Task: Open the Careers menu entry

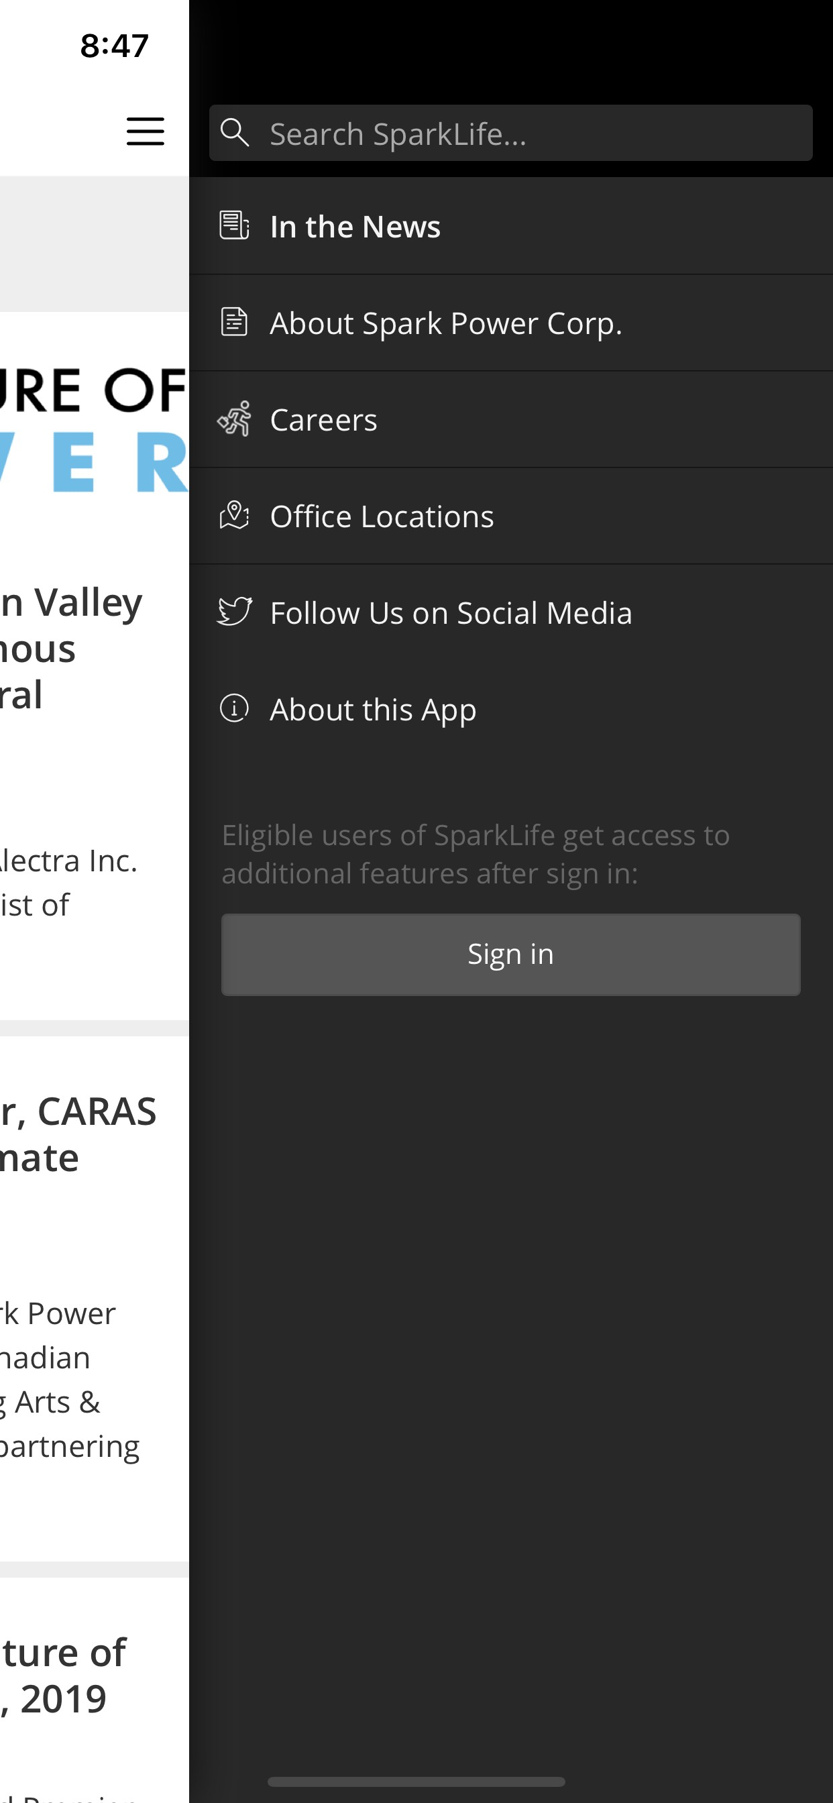Action: coord(323,420)
